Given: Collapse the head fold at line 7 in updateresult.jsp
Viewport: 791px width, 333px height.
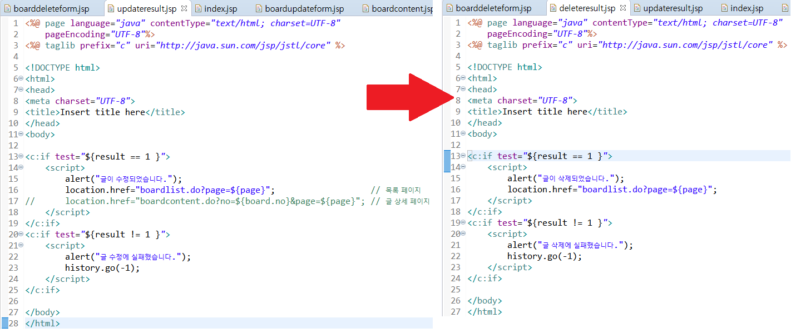Looking at the screenshot, I should (21, 90).
